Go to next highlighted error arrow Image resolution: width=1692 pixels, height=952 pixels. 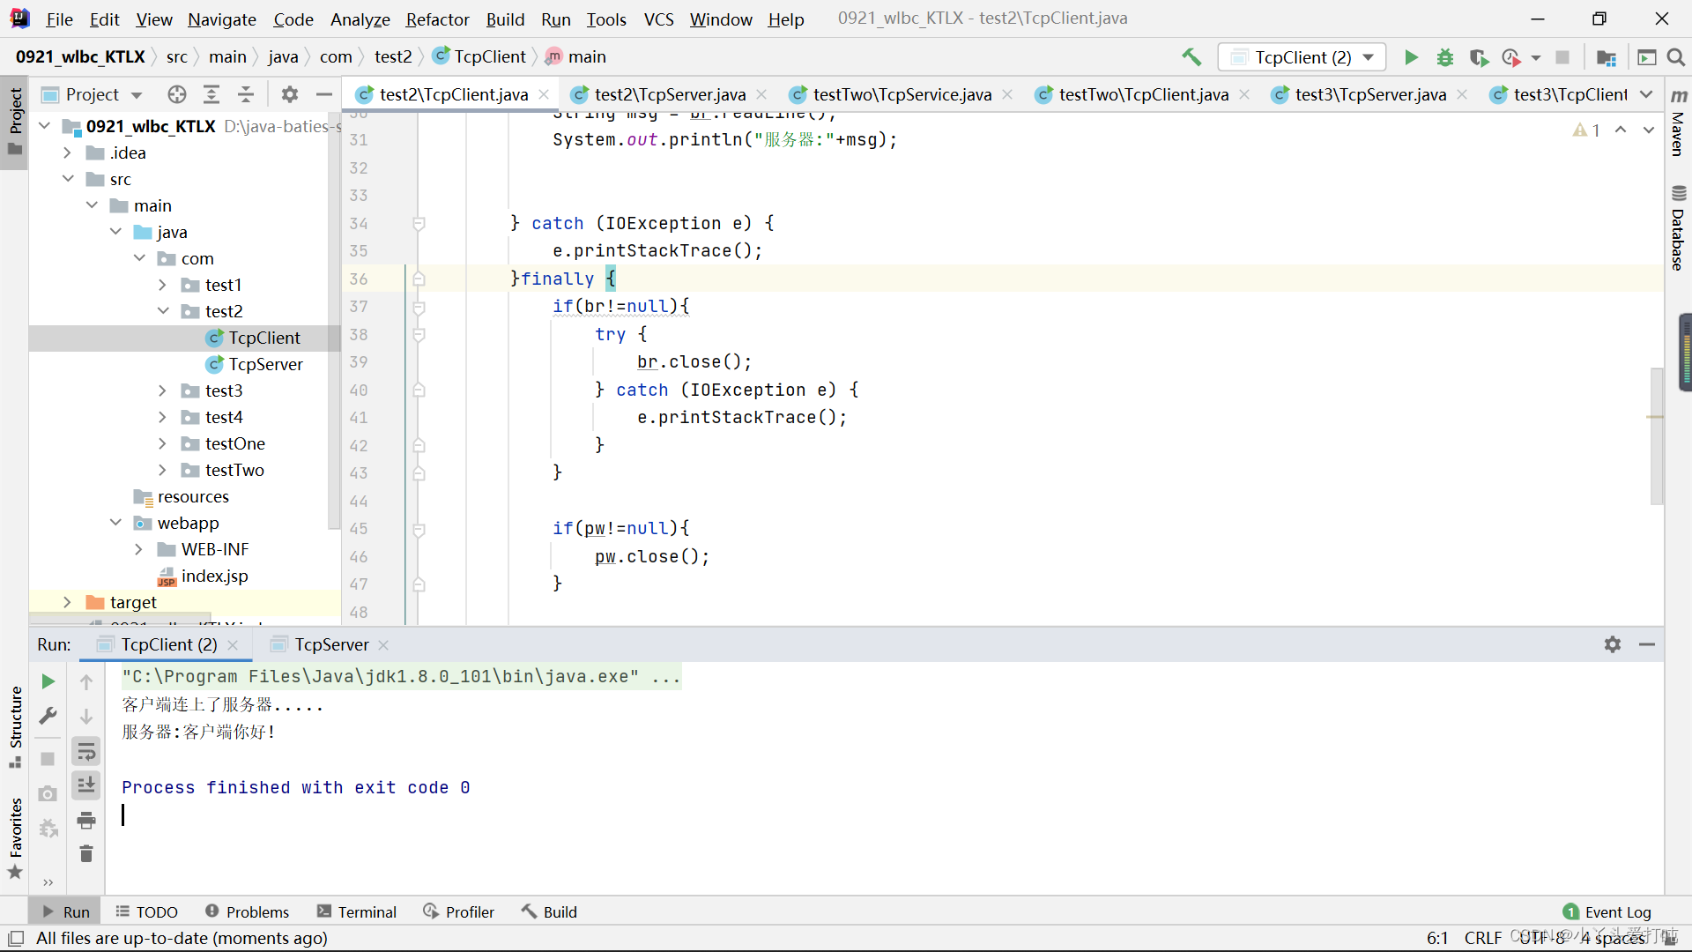click(1649, 130)
